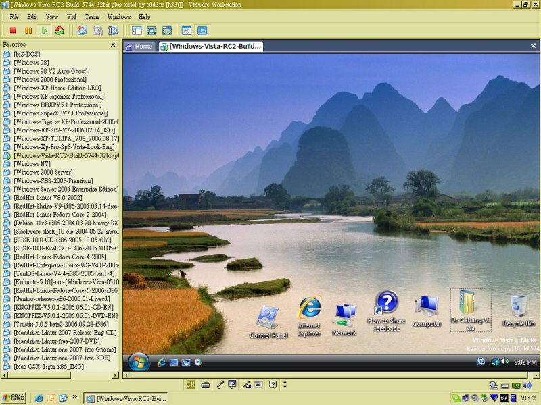Viewport: 541px width, 405px height.
Task: Click the Computer desktop icon in Vista
Action: coord(427,311)
